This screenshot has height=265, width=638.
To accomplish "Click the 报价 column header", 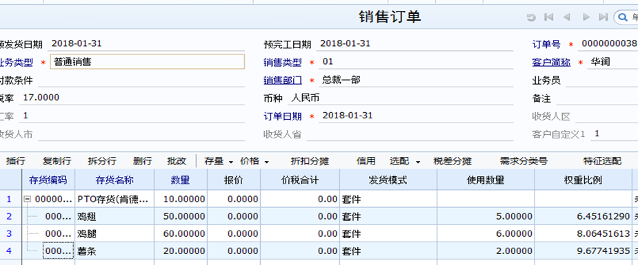I will (234, 180).
